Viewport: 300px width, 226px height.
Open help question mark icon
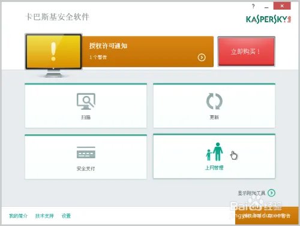253,6
